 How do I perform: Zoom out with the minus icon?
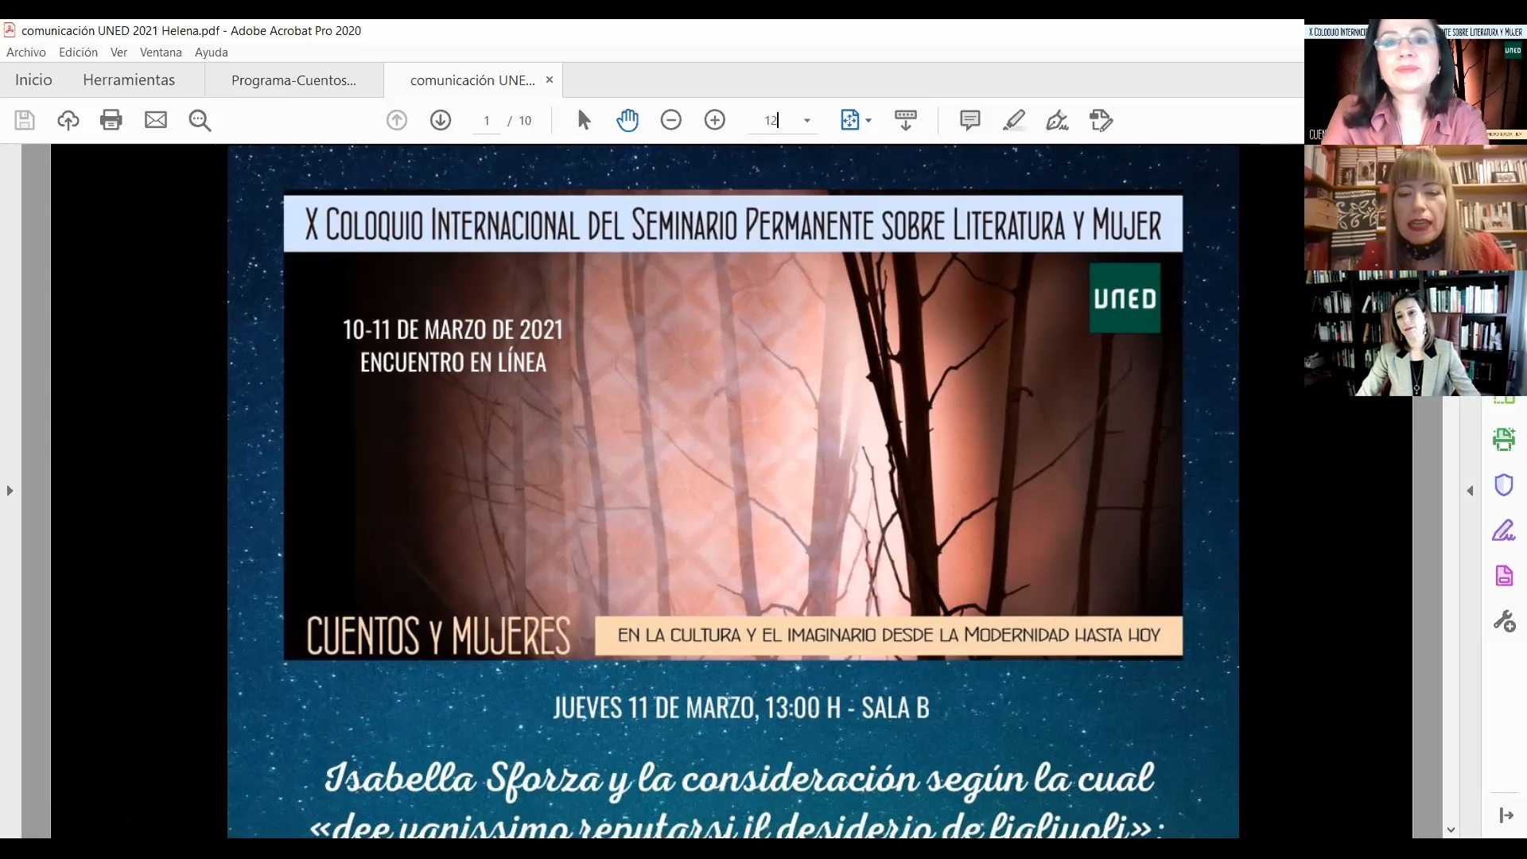[671, 120]
